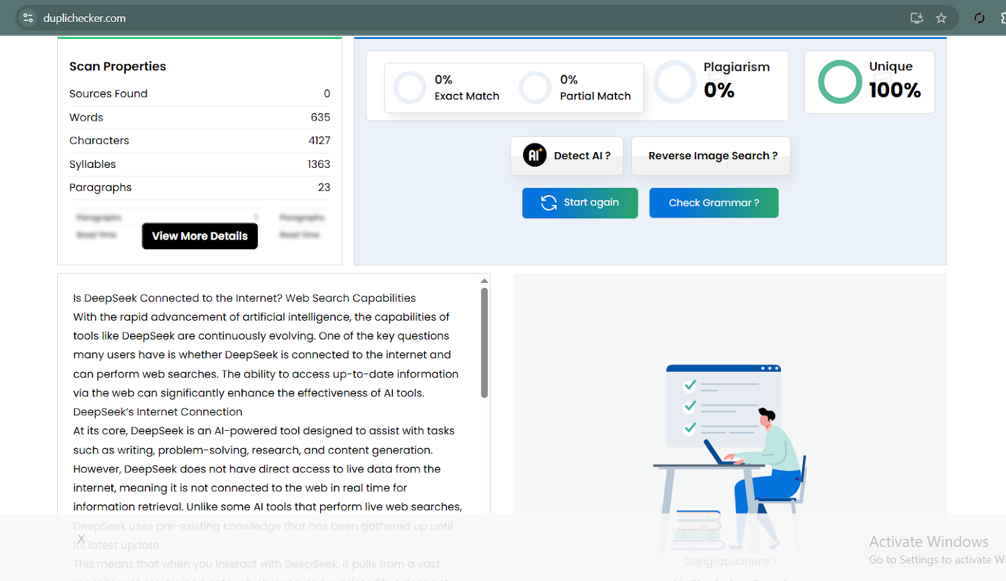Viewport: 1006px width, 581px height.
Task: Click the Characters count 4127
Action: [x=319, y=141]
